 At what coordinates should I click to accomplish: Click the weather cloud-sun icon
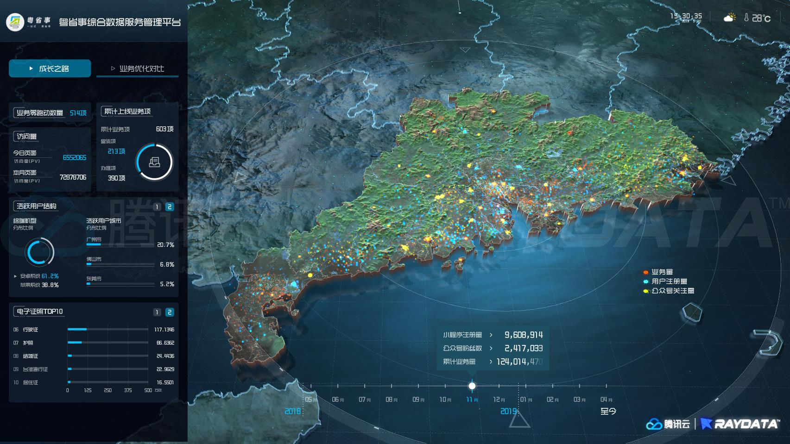pyautogui.click(x=730, y=18)
